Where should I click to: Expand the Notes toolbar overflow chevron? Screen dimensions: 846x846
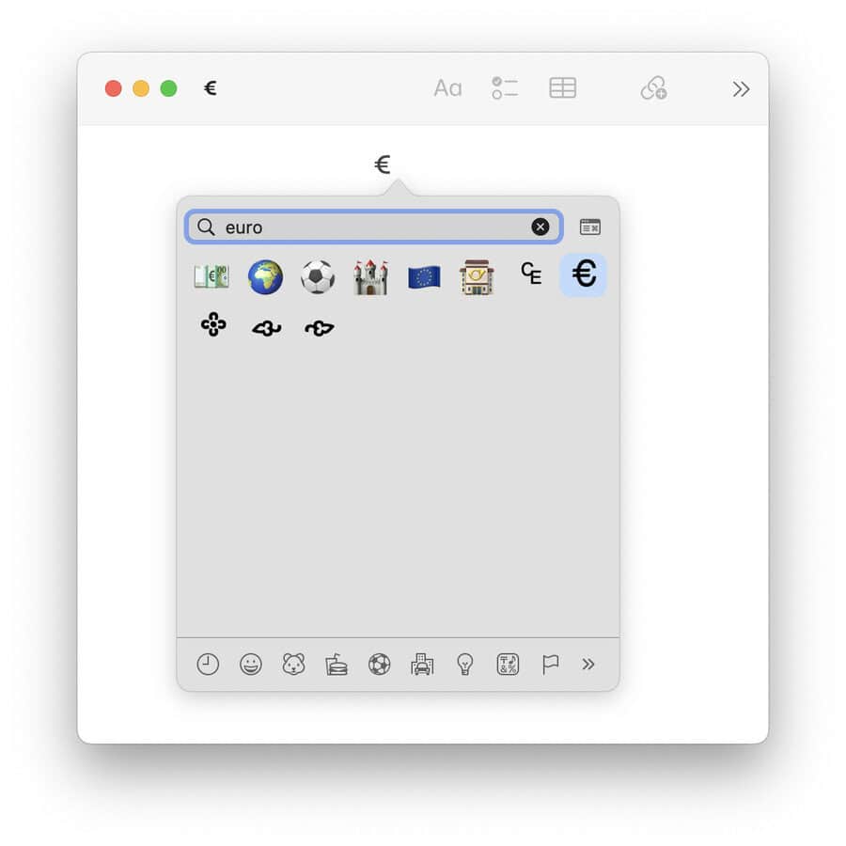tap(741, 88)
